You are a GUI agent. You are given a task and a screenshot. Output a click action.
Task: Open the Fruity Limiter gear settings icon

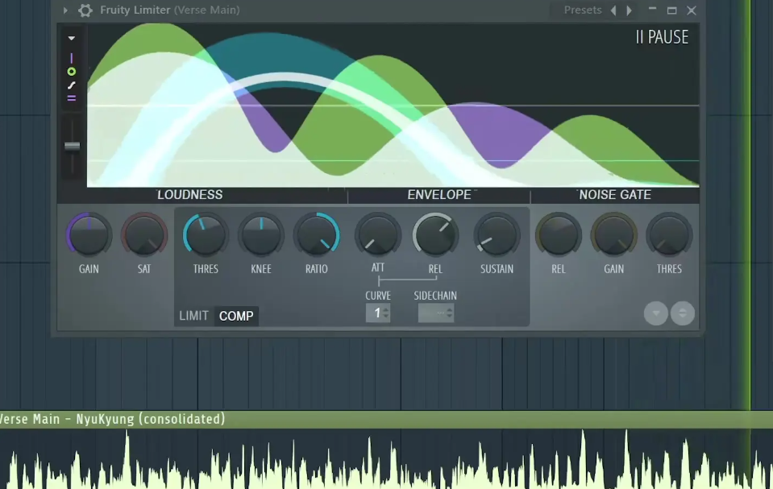[x=85, y=10]
